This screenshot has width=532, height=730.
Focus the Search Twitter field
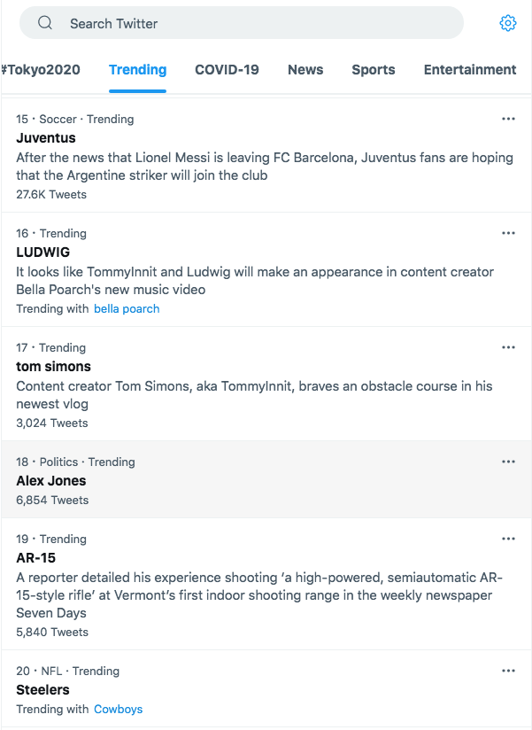point(257,23)
